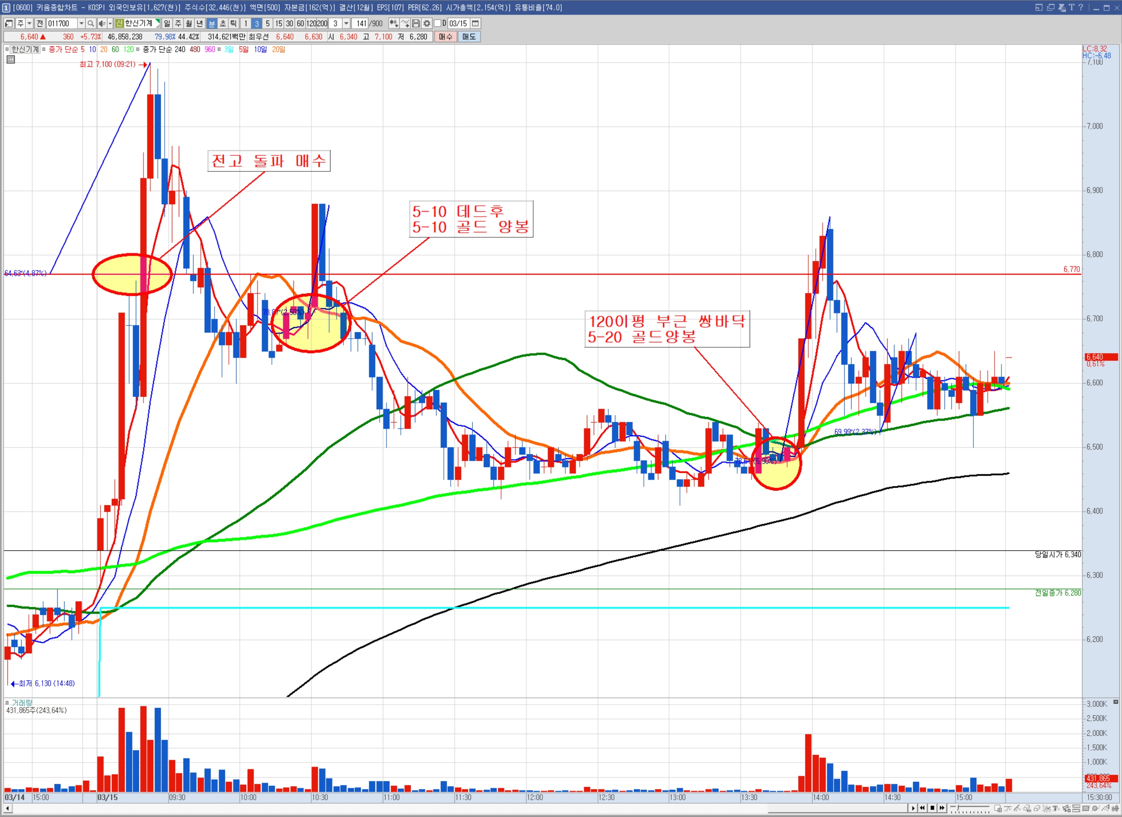Open the calendar date picker icon
Viewport: 1122px width, 817px height.
475,23
